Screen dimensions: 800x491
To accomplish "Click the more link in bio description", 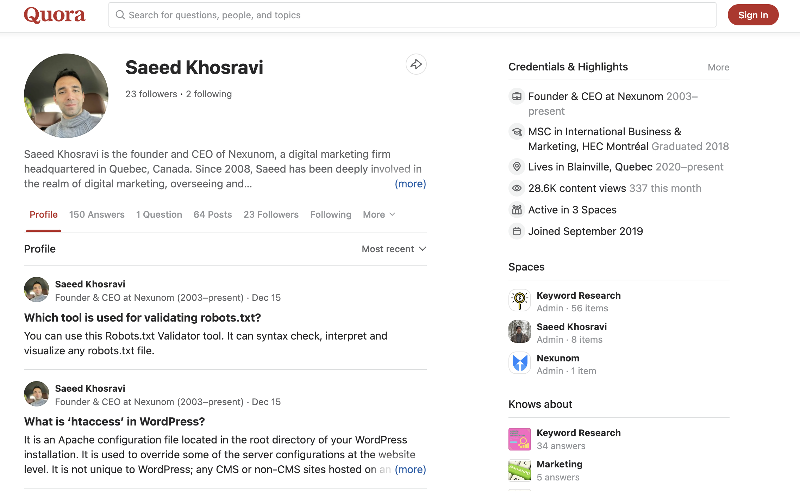I will (x=410, y=183).
